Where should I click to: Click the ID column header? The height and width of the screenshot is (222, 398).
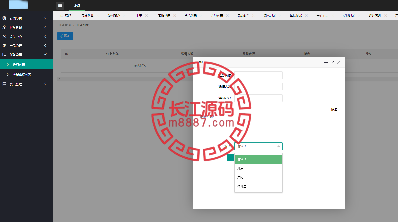coord(82,54)
